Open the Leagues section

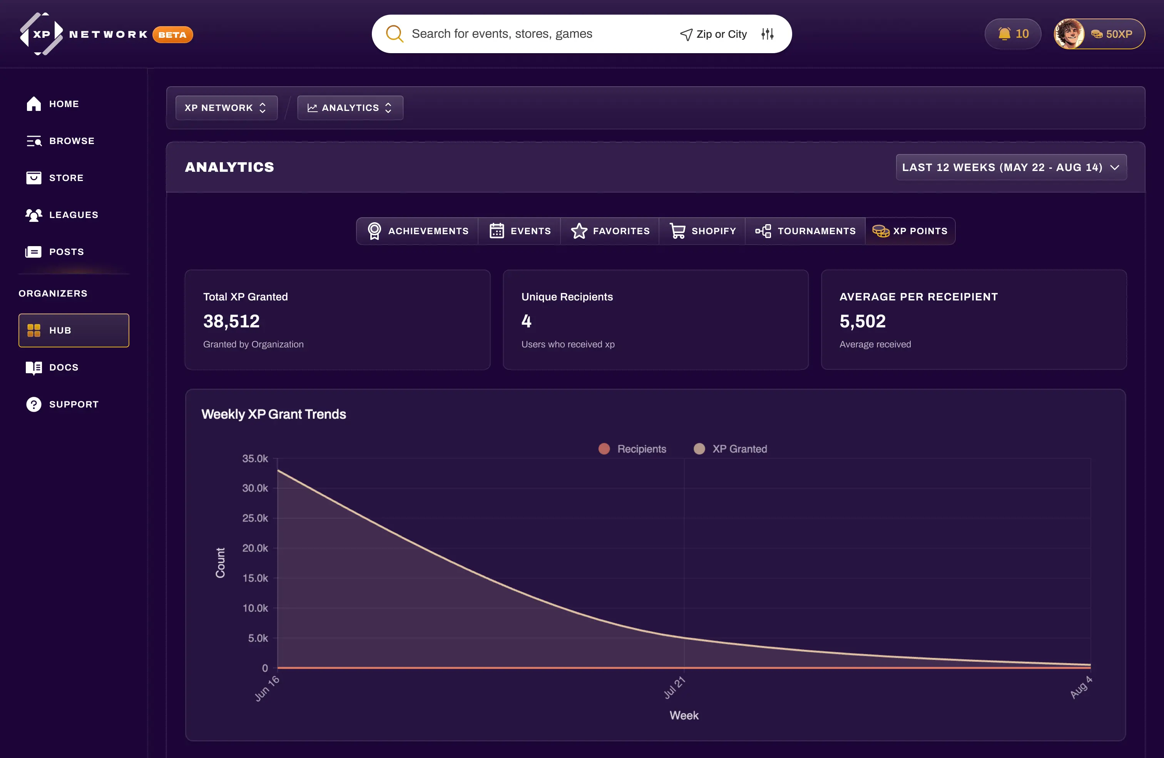tap(33, 215)
